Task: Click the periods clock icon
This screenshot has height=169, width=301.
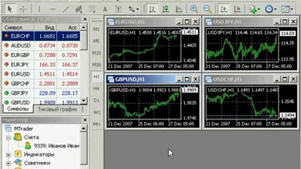Action: click(269, 9)
